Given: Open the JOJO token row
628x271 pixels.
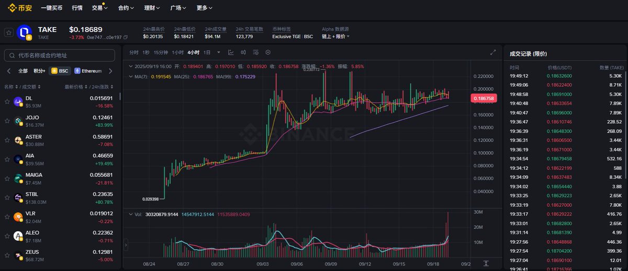Looking at the screenshot, I should (x=60, y=120).
